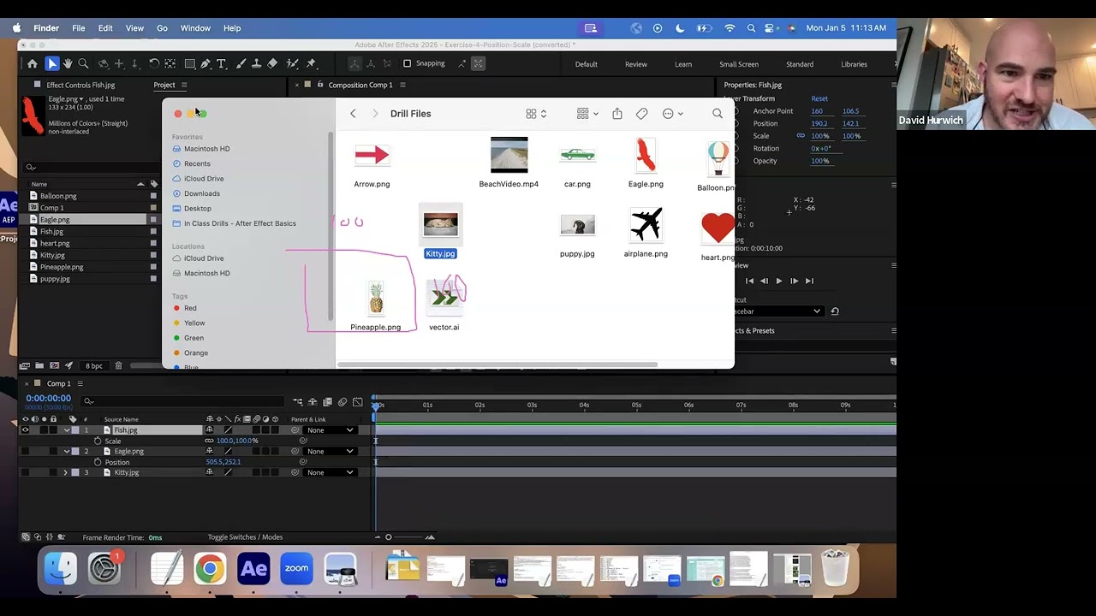This screenshot has width=1096, height=616.
Task: Toggle visibility box for Eagle.png layer
Action: 25,451
